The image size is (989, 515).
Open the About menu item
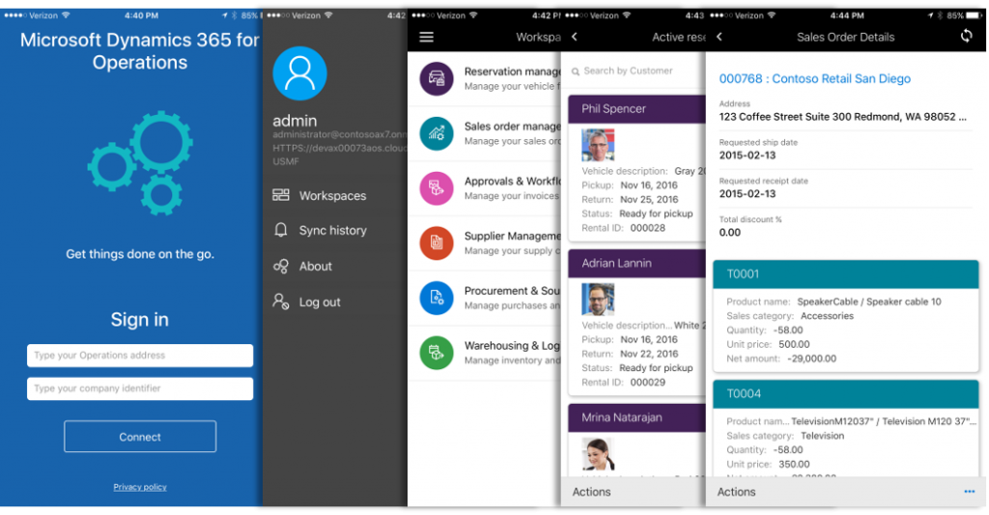coord(316,267)
